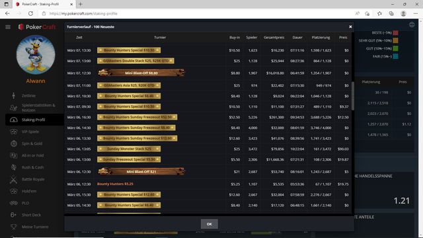Image resolution: width=423 pixels, height=238 pixels.
Task: Click the Alwann username
Action: coord(36,81)
